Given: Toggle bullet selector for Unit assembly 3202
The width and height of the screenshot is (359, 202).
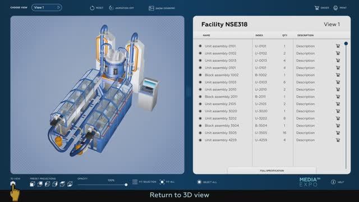Looking at the screenshot, I should [200, 118].
